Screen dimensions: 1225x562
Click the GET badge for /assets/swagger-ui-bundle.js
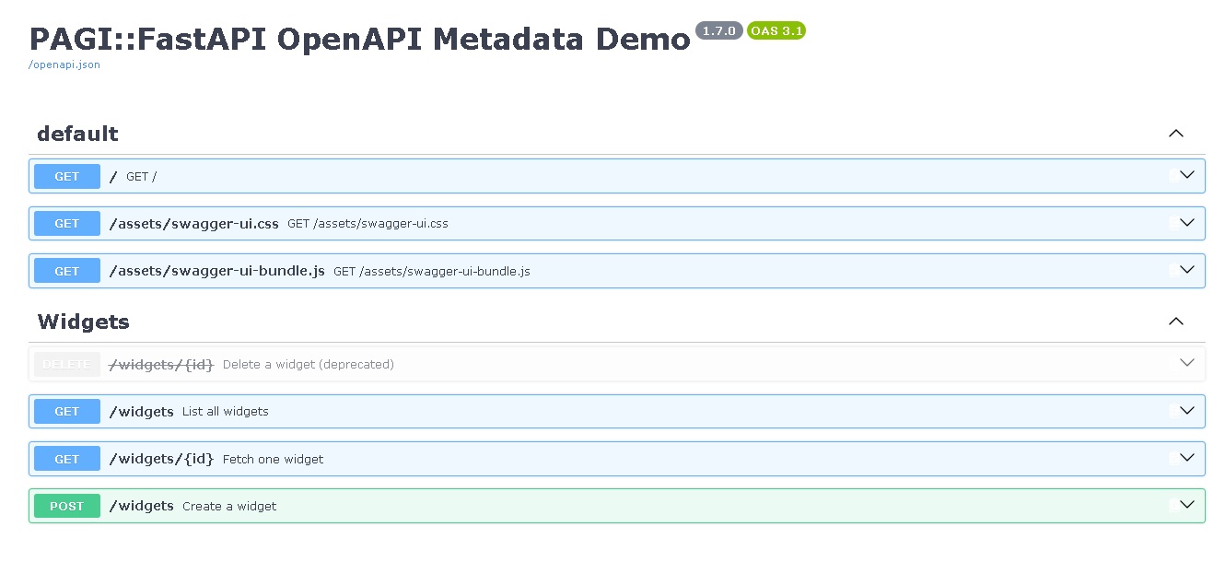tap(67, 271)
